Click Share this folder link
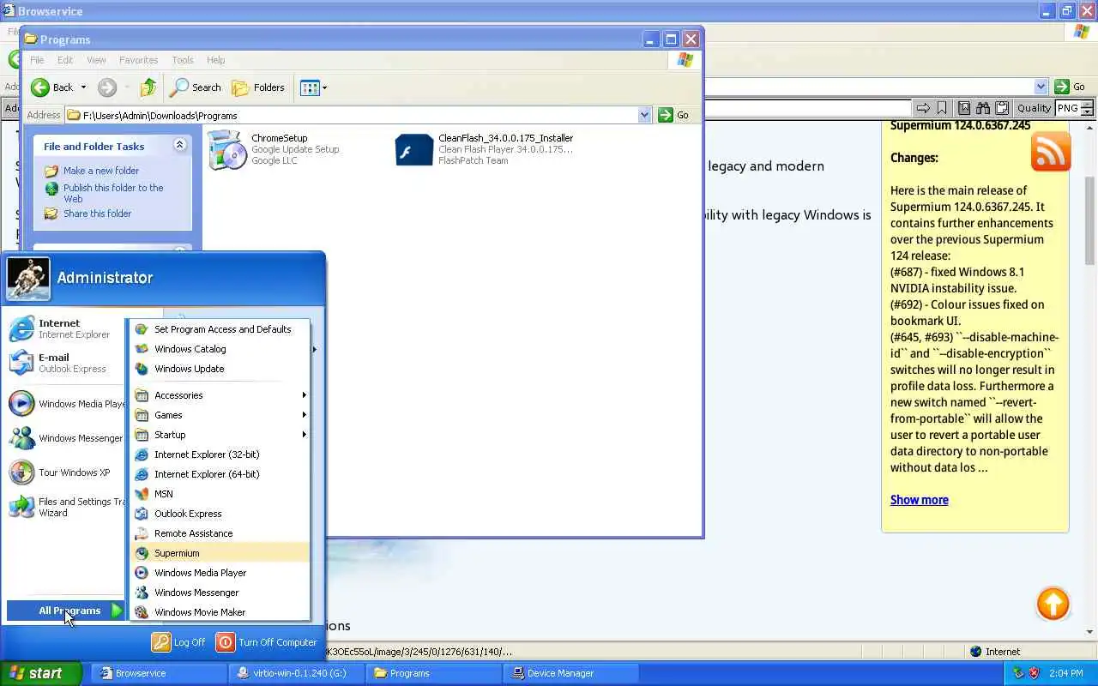The image size is (1098, 686). tap(98, 214)
